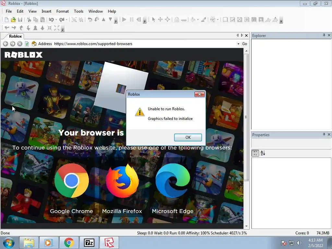Click the Redo arrow icon
This screenshot has height=249, width=332.
pyautogui.click(x=62, y=20)
